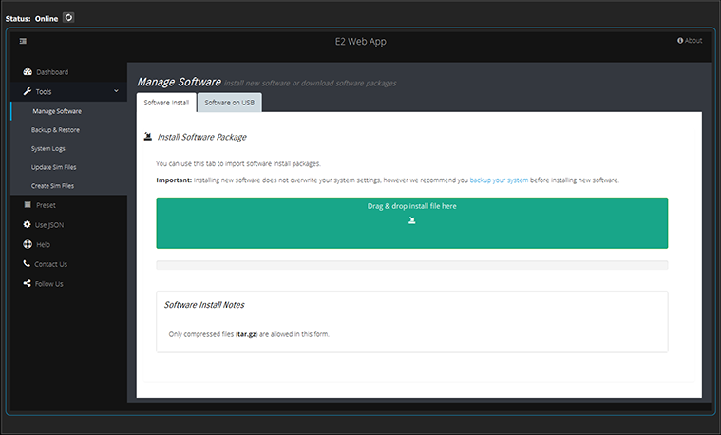Toggle the sidebar hamburger menu icon
Viewport: 721px width, 435px height.
pos(23,41)
